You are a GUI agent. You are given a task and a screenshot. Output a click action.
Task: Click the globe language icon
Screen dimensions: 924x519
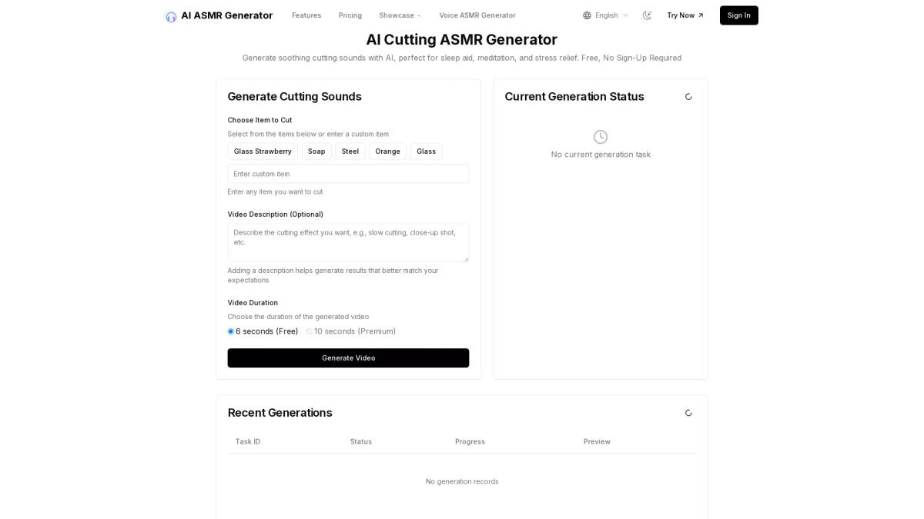coord(587,15)
